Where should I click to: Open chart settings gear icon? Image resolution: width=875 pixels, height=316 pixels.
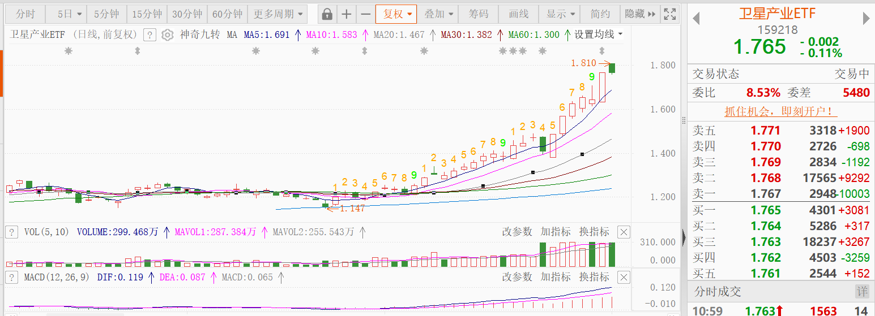pyautogui.click(x=167, y=35)
